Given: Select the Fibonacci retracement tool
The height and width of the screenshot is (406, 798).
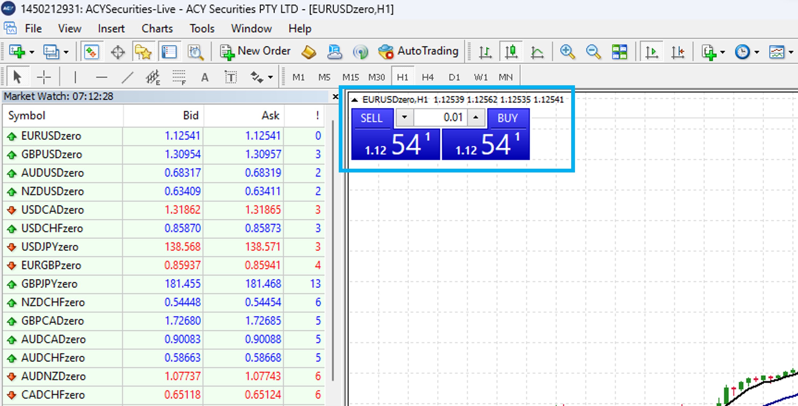Looking at the screenshot, I should [179, 77].
